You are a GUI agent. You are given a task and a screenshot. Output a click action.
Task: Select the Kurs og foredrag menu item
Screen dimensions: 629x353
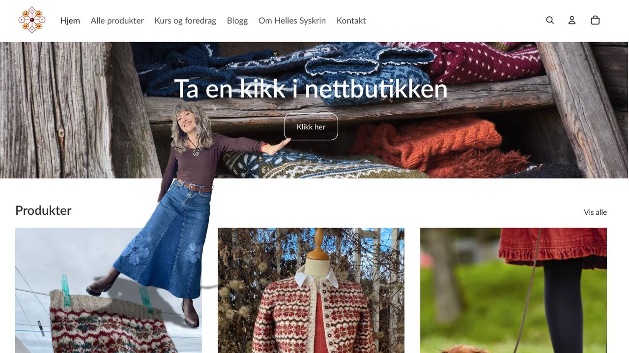(x=185, y=21)
